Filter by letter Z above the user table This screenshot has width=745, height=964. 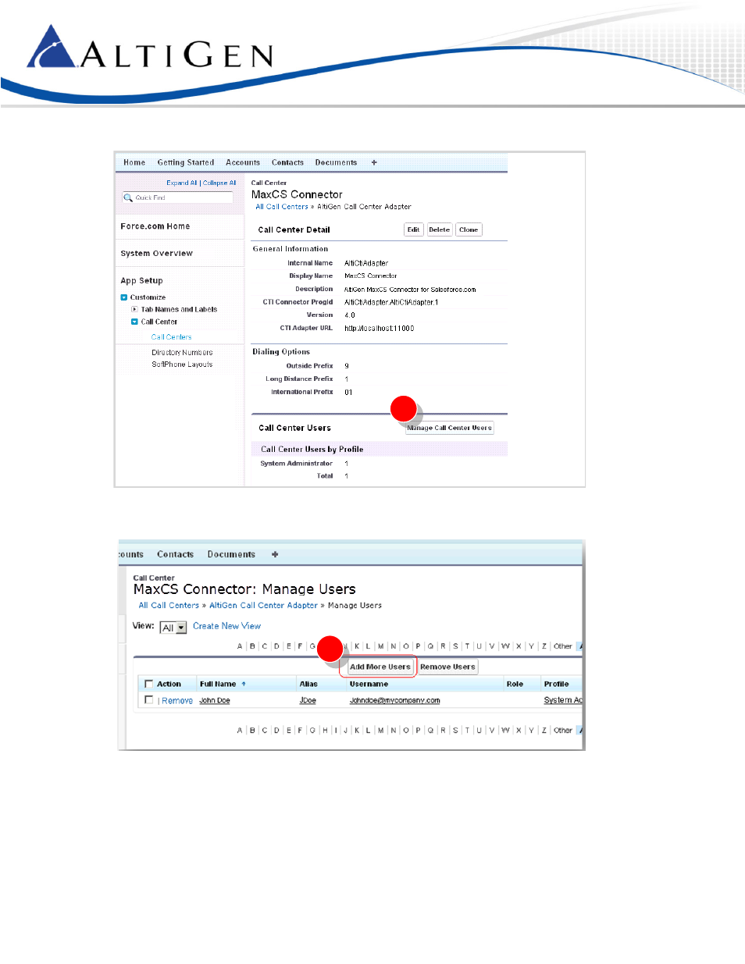pos(544,646)
